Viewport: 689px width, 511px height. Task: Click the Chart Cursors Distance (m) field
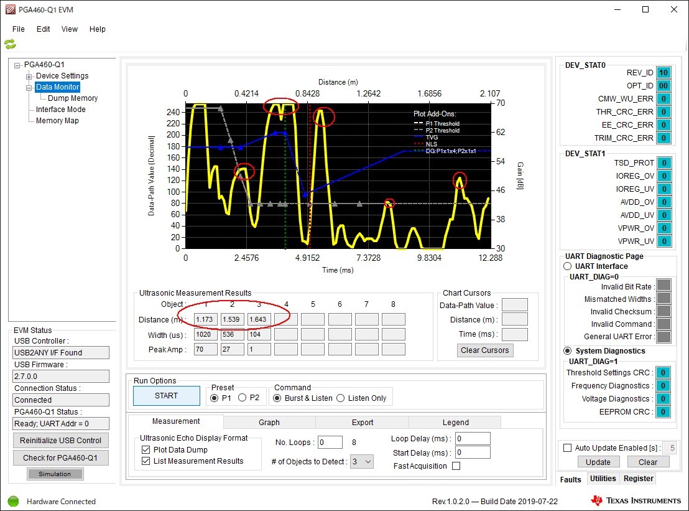(514, 319)
